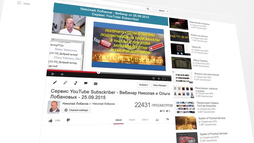Image resolution: width=254 pixels, height=143 pixels.
Task: Switch to the Share tab
Action: pyautogui.click(x=132, y=120)
